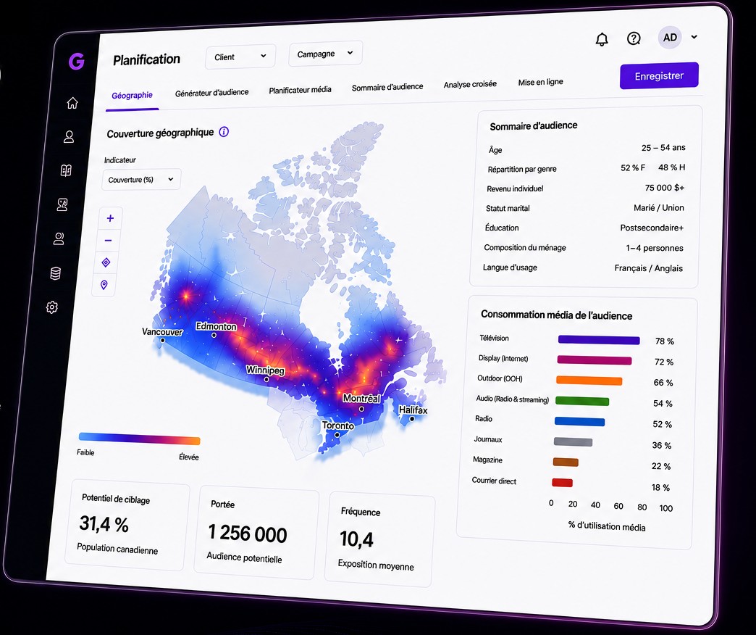
Task: Switch to Planificateur média tab
Action: point(300,90)
